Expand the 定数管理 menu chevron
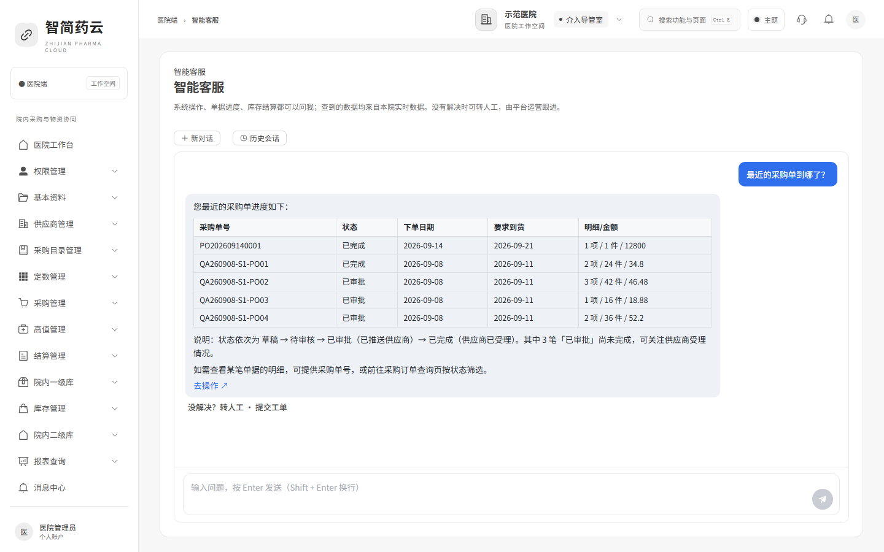Viewport: 884px width, 552px height. [115, 277]
